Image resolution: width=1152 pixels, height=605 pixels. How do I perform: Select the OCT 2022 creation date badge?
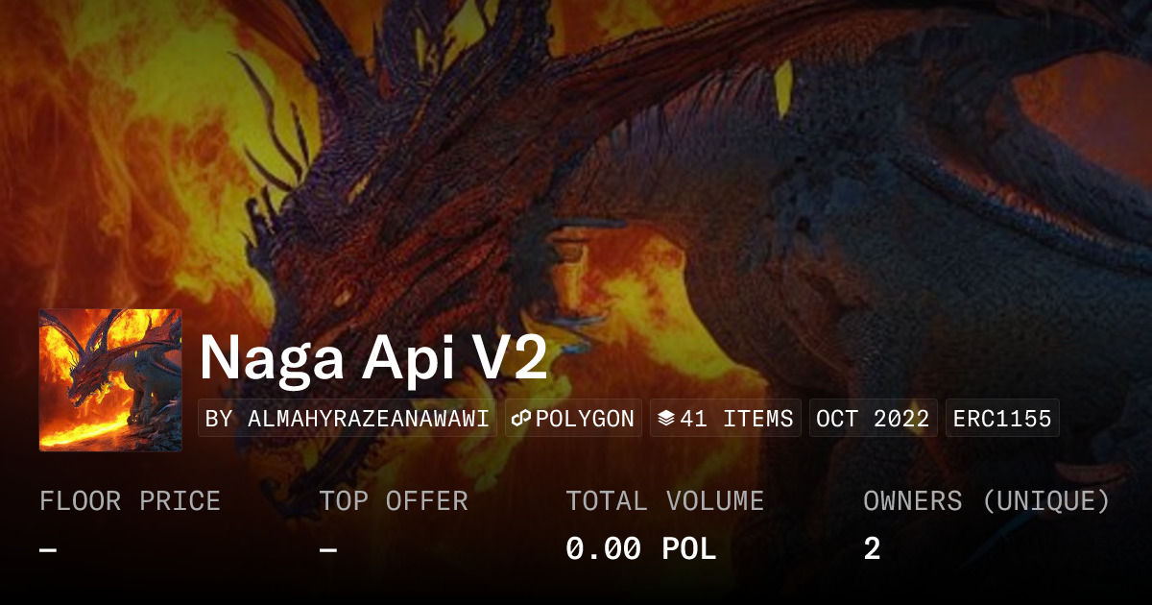click(873, 419)
